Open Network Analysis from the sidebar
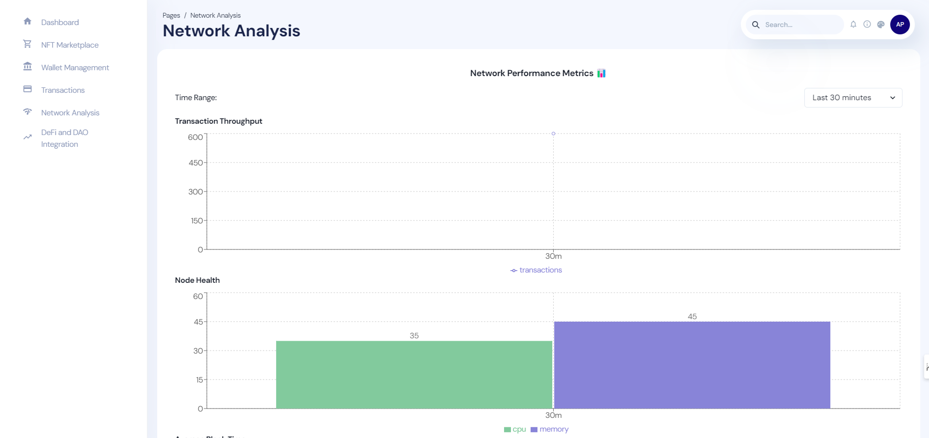The image size is (929, 438). tap(70, 112)
